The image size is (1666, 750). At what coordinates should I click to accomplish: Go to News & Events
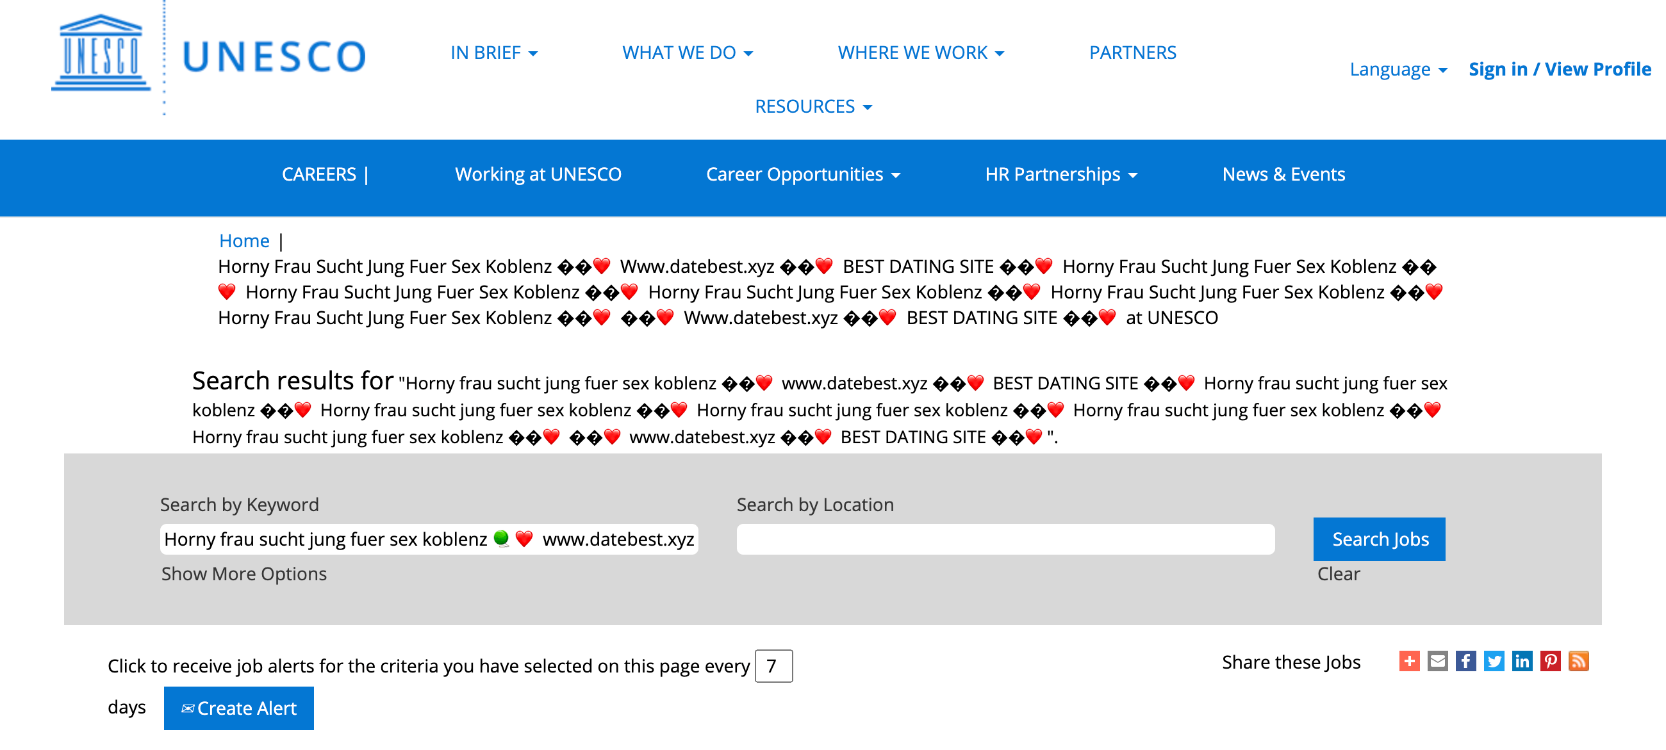click(1283, 175)
